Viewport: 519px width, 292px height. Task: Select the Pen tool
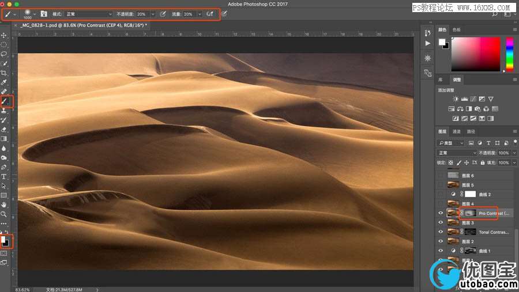tap(4, 167)
